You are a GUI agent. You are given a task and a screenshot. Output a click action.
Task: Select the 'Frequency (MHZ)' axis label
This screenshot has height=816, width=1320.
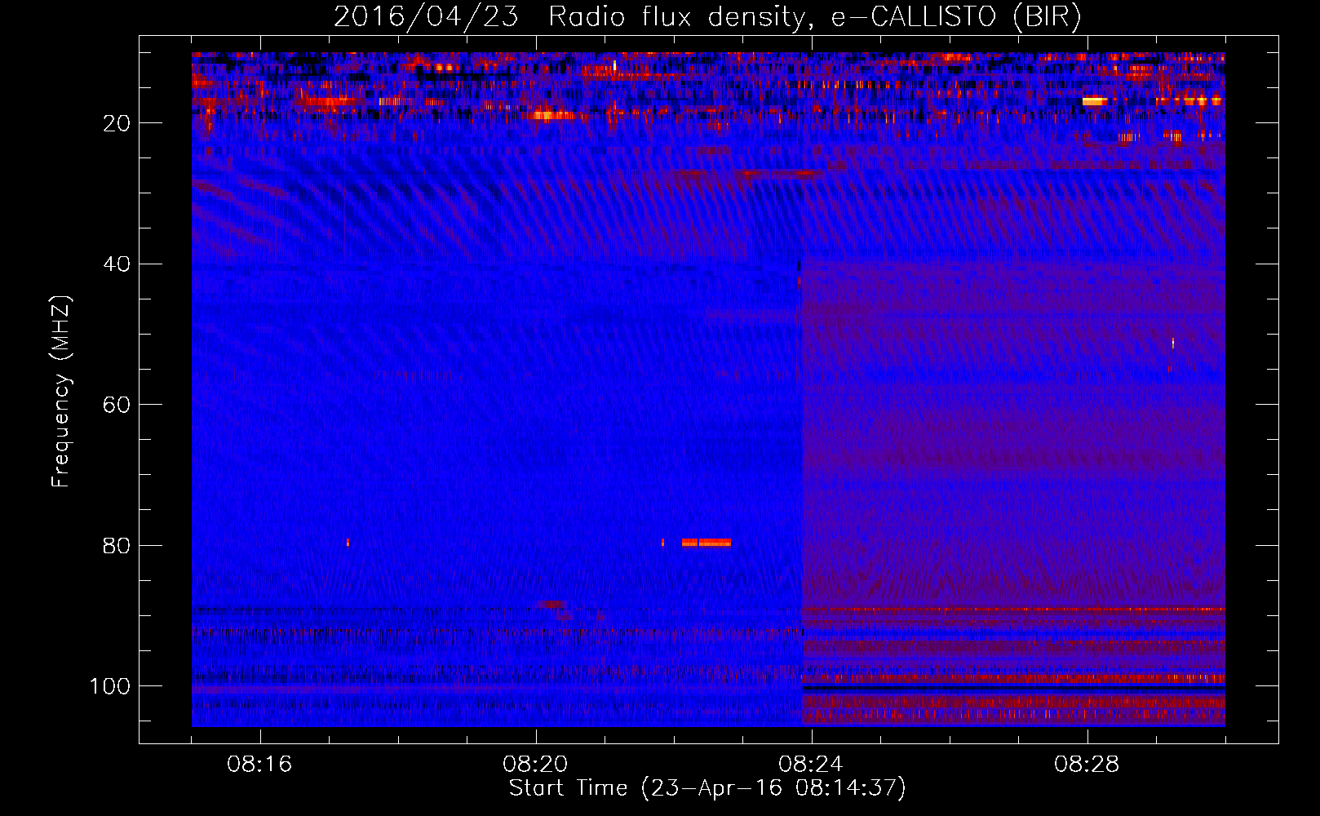(x=61, y=392)
